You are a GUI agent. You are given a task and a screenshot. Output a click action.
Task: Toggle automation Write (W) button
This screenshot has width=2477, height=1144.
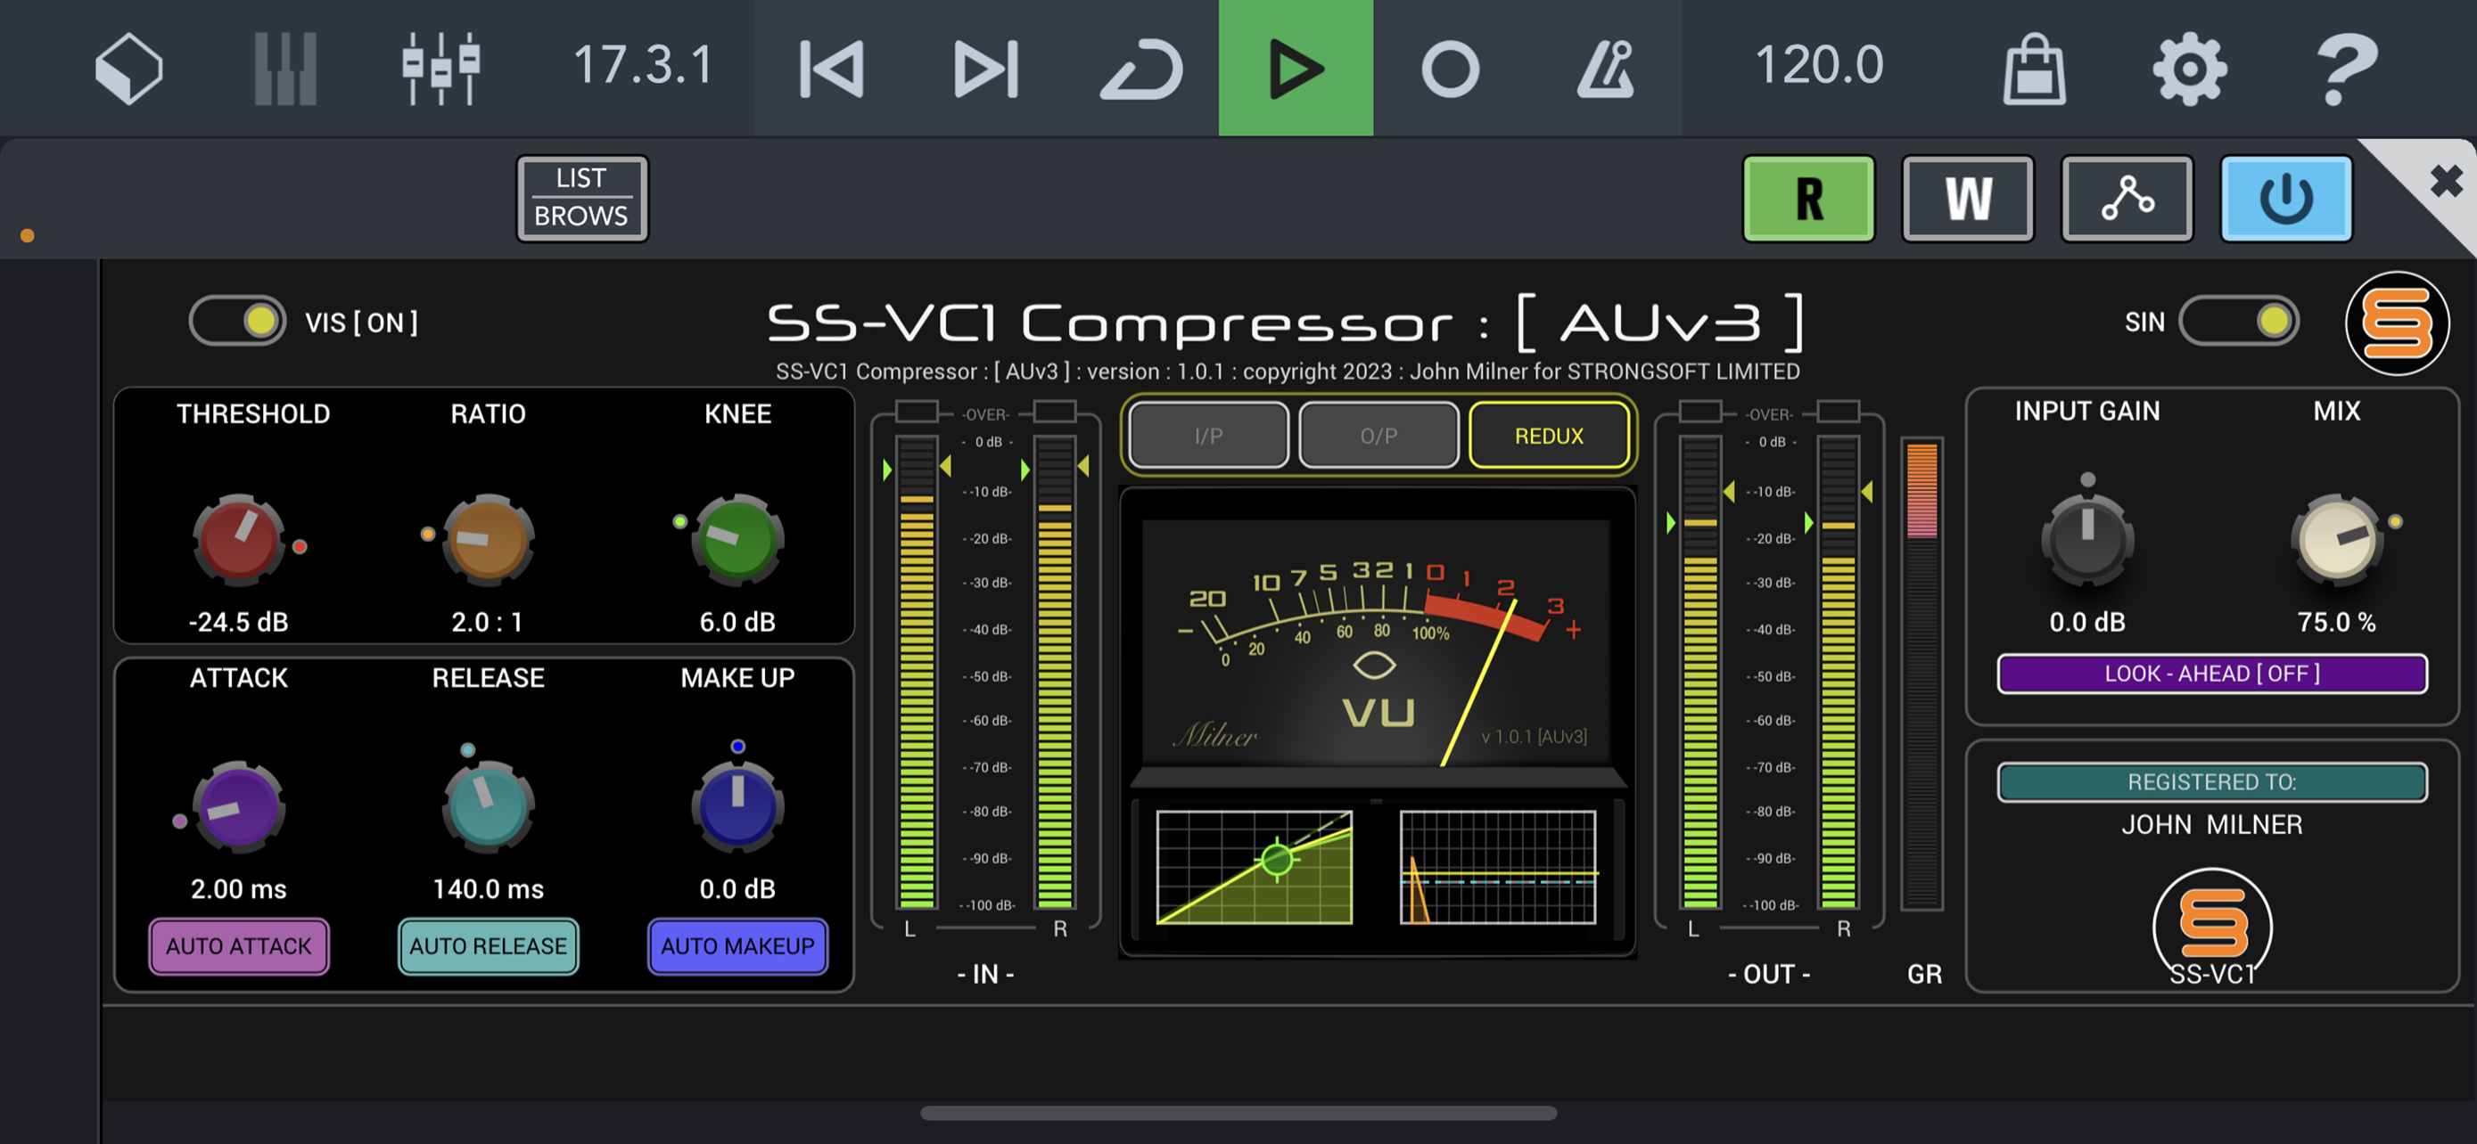(1969, 199)
